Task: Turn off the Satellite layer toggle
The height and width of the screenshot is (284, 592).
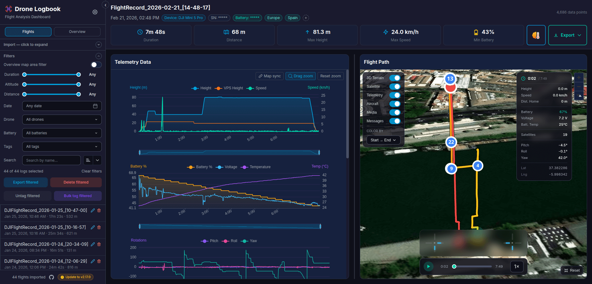Action: tap(395, 87)
